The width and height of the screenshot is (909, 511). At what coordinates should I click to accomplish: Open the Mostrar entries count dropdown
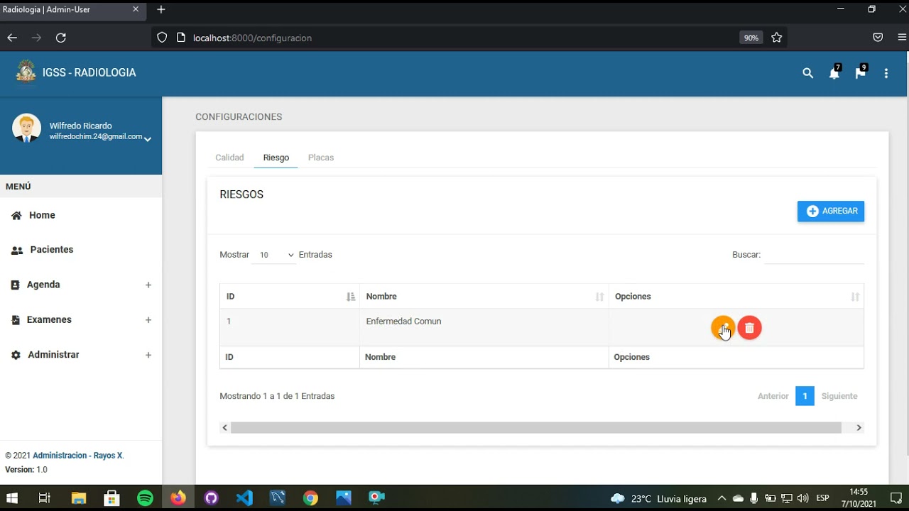[273, 255]
